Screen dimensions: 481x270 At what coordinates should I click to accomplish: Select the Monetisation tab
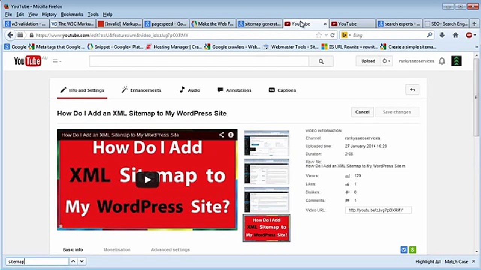coord(117,249)
